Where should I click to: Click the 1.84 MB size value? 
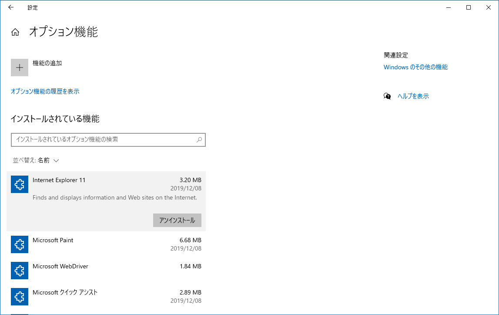(190, 266)
